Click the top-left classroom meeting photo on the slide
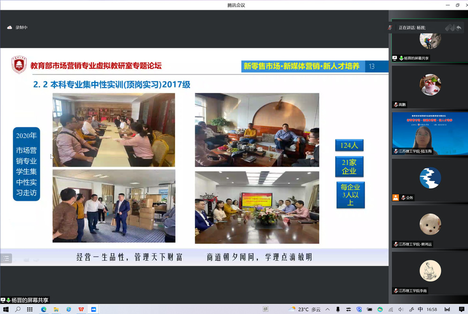 point(113,130)
